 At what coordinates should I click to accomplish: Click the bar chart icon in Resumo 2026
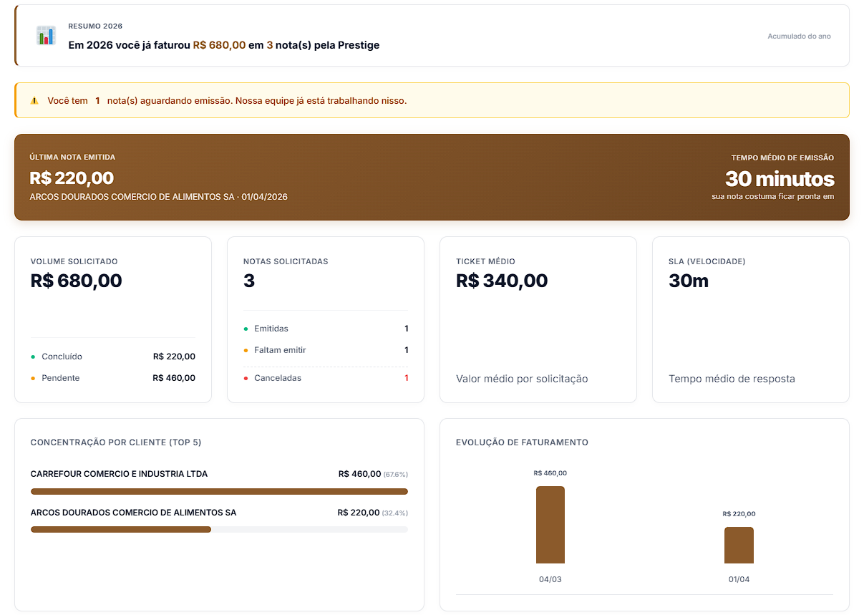point(46,35)
